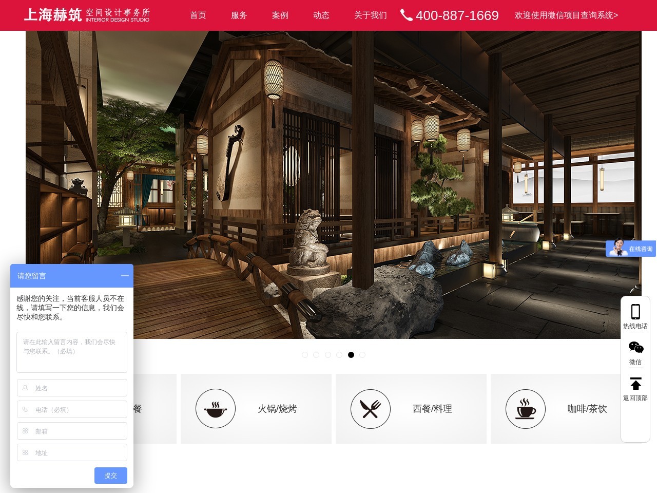Open the online consultation agent badge
657x493 pixels.
click(630, 249)
